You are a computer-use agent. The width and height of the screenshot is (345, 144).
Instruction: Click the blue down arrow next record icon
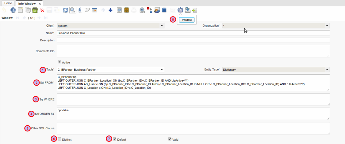[x=110, y=10]
